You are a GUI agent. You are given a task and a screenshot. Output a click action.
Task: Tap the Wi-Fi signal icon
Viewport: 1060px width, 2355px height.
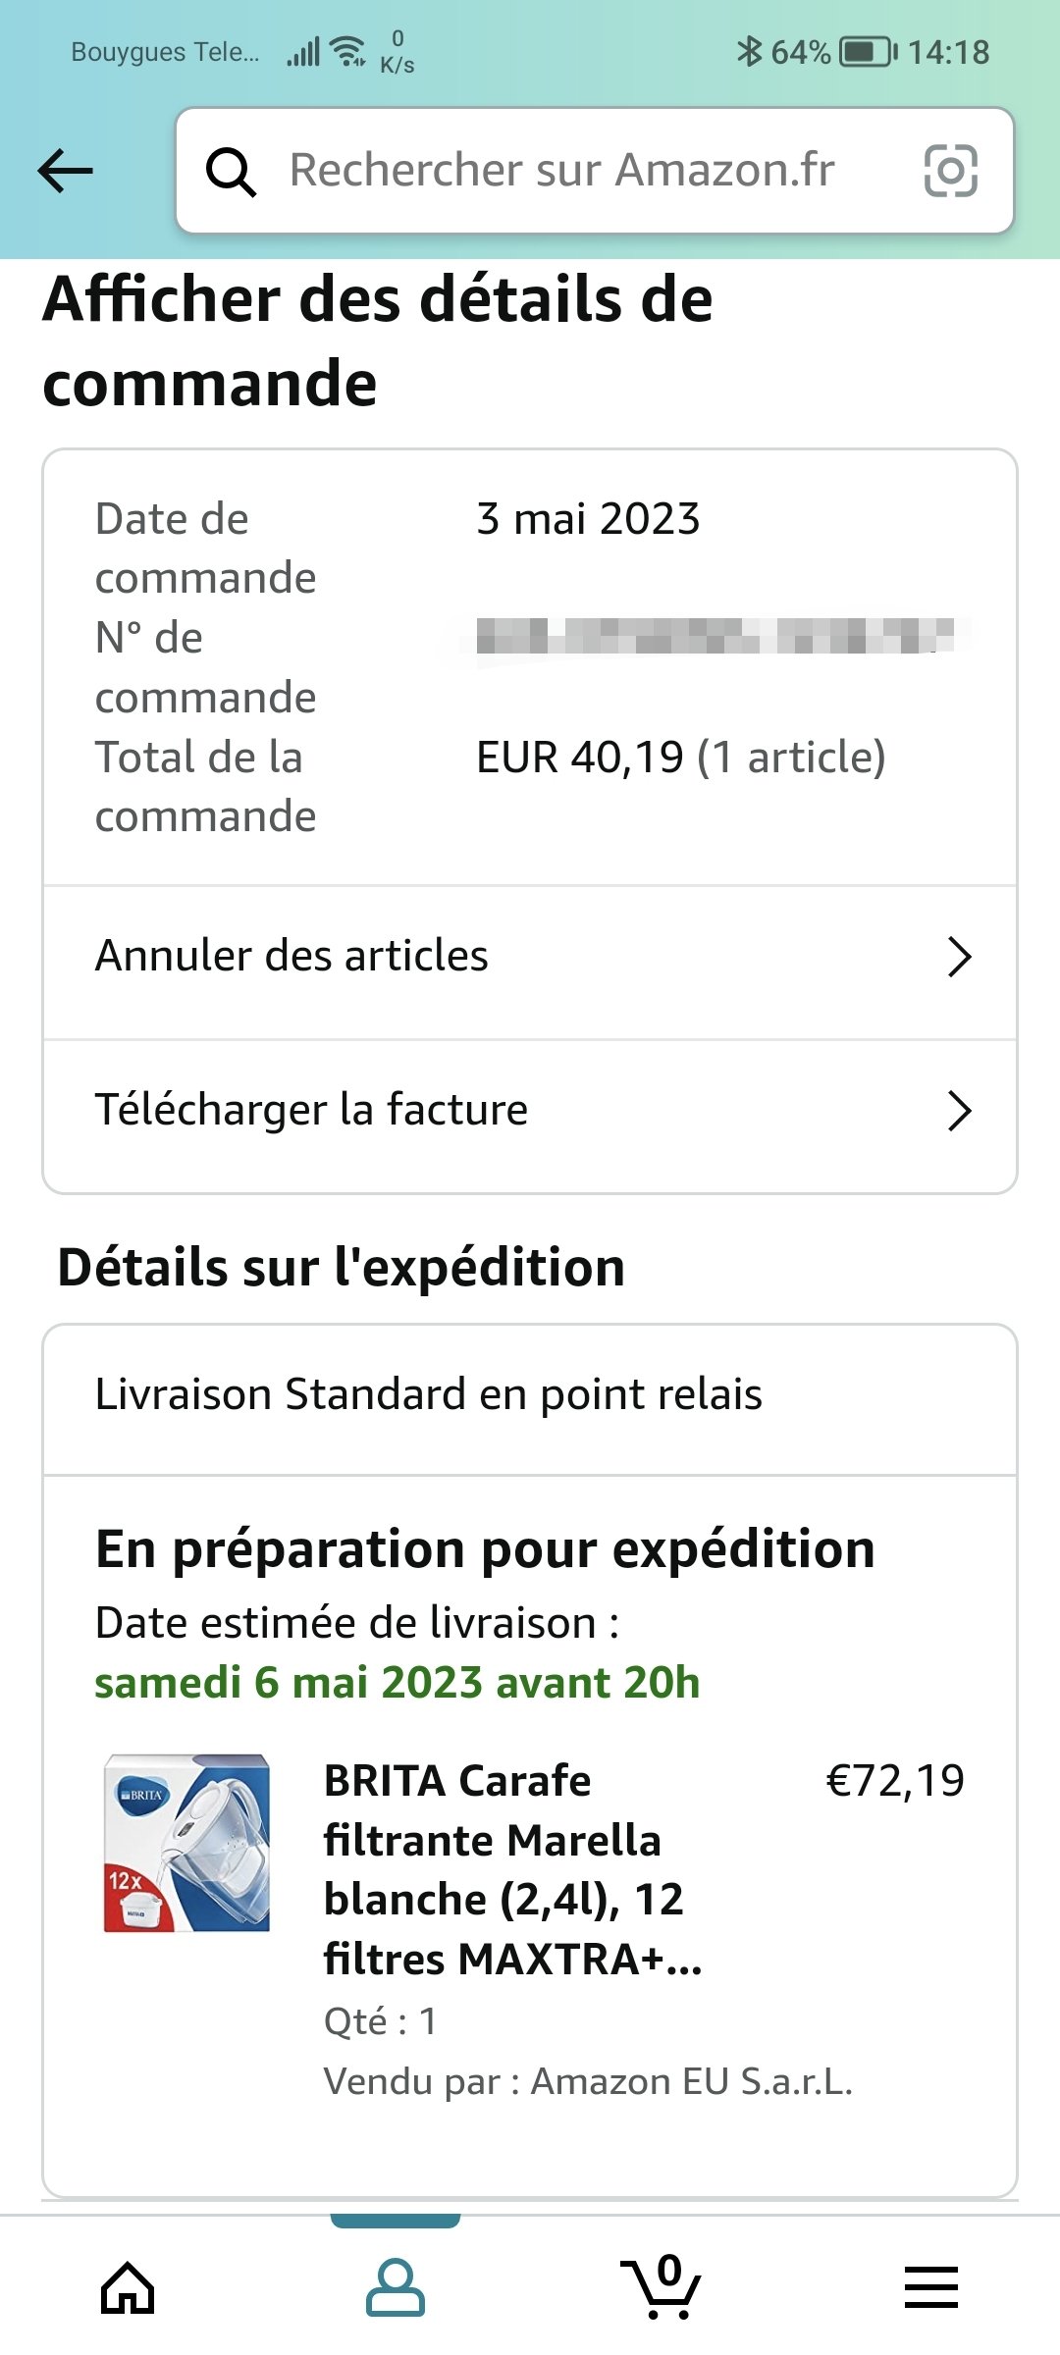[x=348, y=51]
